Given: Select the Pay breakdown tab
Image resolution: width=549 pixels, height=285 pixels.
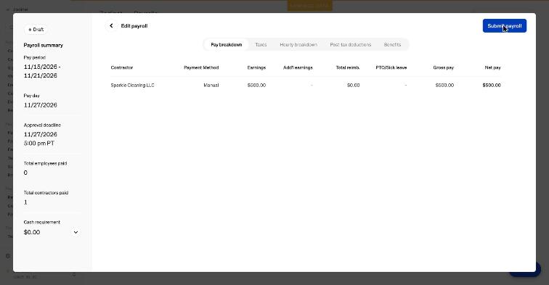Looking at the screenshot, I should tap(226, 45).
